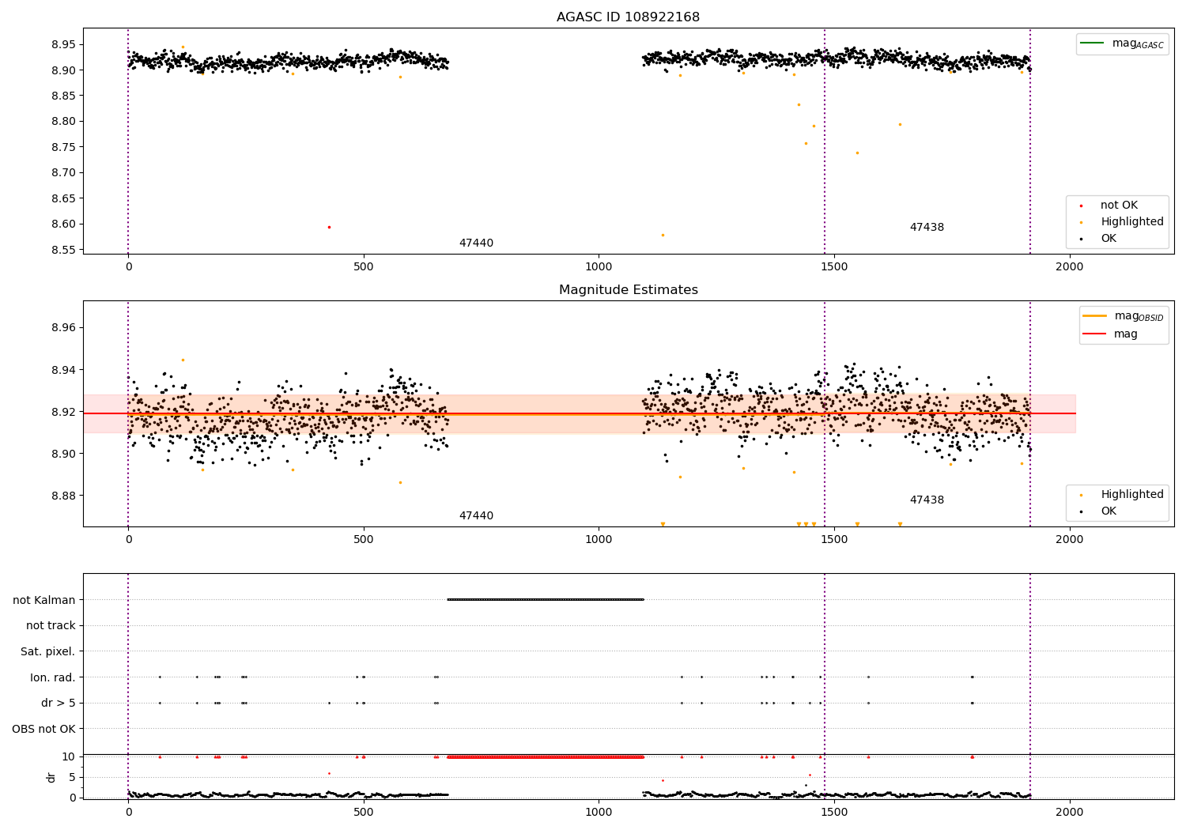
Task: Click the 8.75 y-axis tick in top panel
Action: (63, 147)
